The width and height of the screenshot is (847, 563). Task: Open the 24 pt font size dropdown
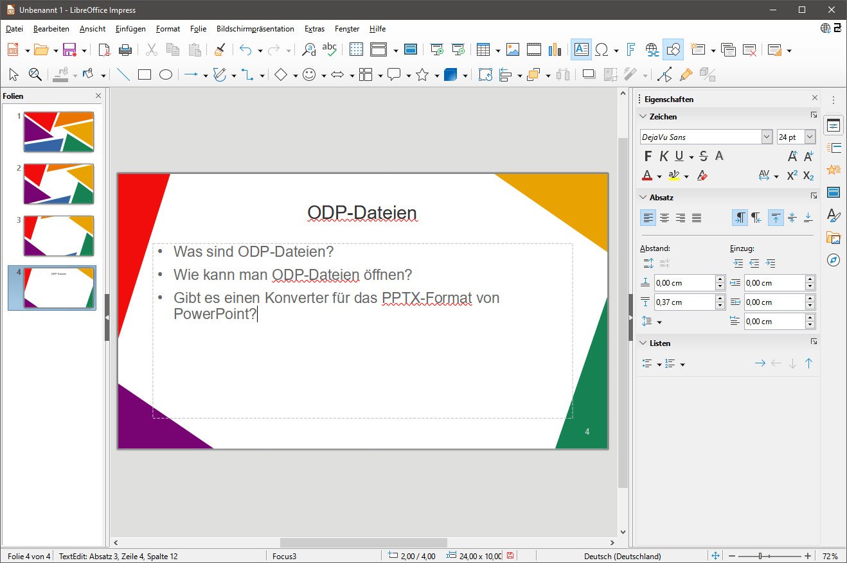[810, 137]
